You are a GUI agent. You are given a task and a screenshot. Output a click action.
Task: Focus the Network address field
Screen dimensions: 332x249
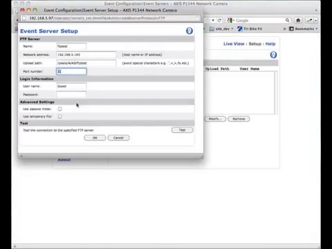coord(86,55)
